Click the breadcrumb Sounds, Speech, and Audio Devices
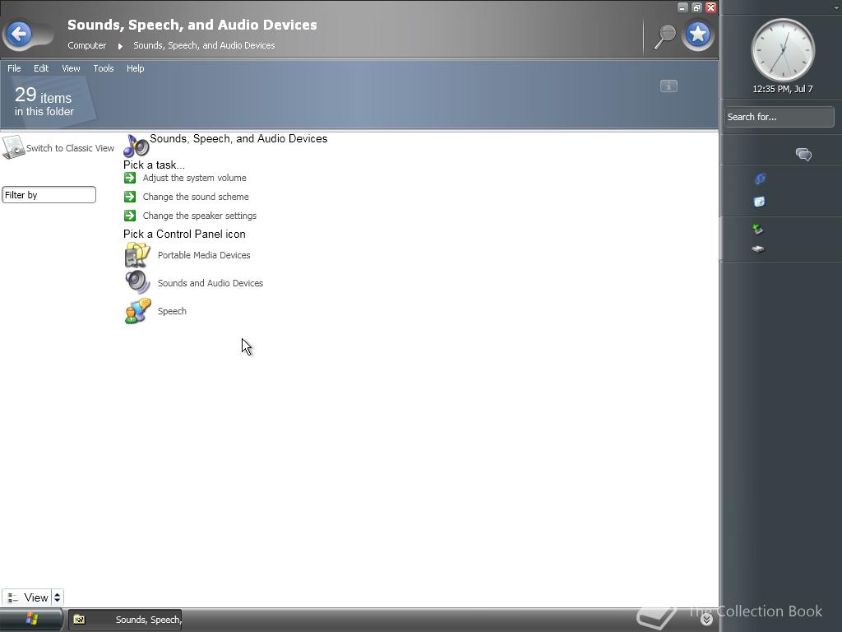 204,46
